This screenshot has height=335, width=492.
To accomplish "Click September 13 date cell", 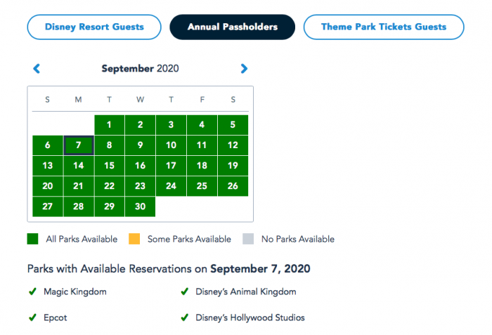I will (x=48, y=166).
